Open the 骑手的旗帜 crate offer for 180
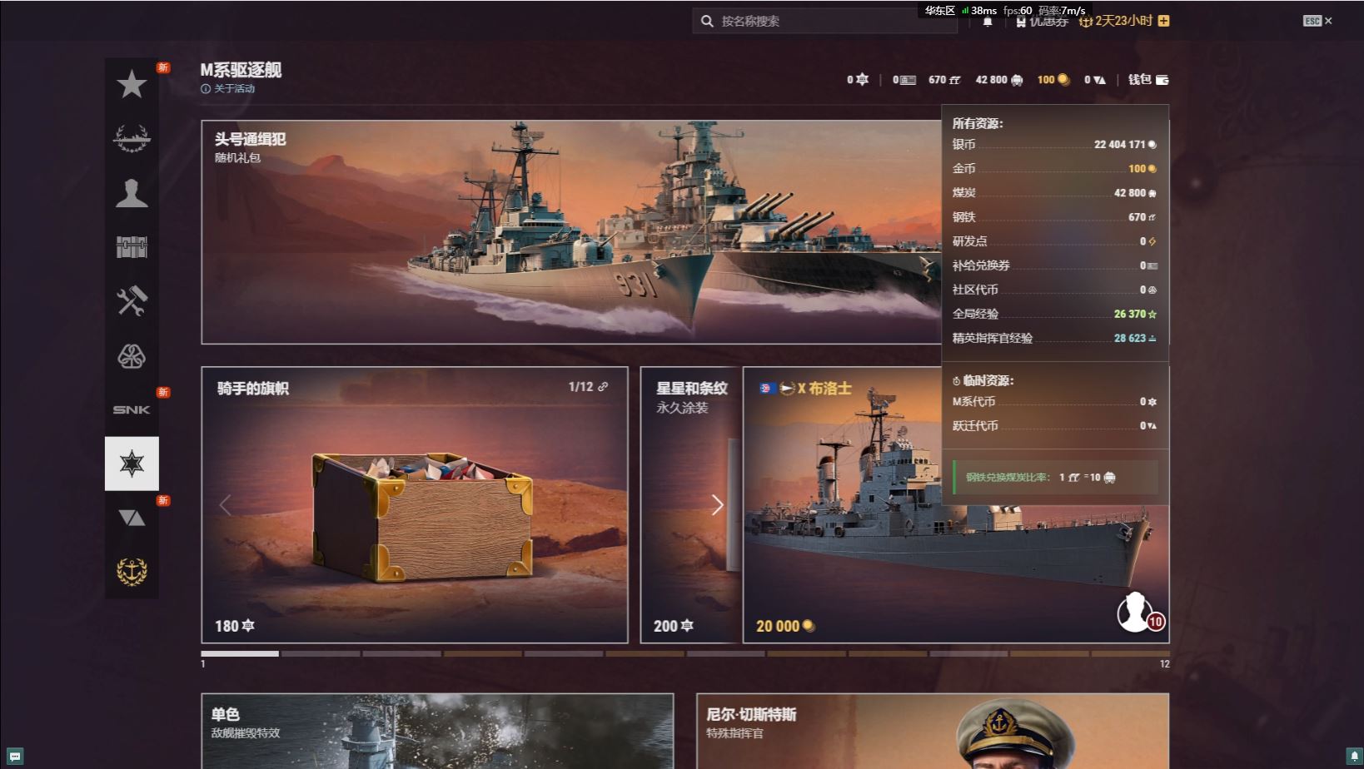1364x769 pixels. coord(415,505)
